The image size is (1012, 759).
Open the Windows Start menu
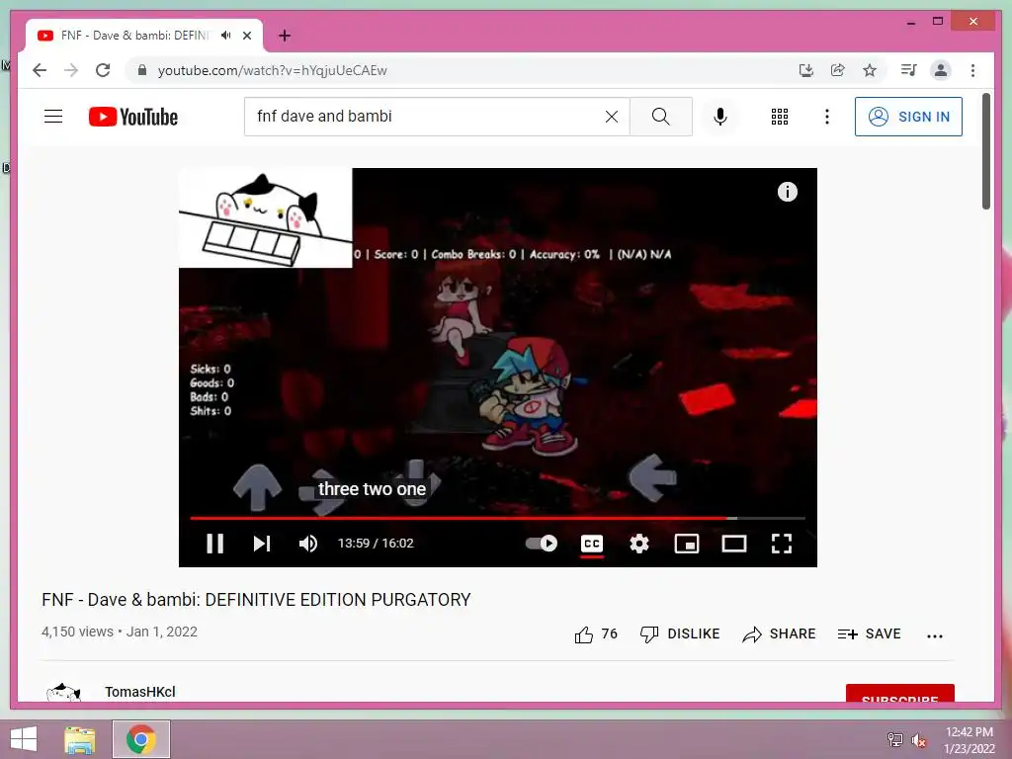(24, 739)
